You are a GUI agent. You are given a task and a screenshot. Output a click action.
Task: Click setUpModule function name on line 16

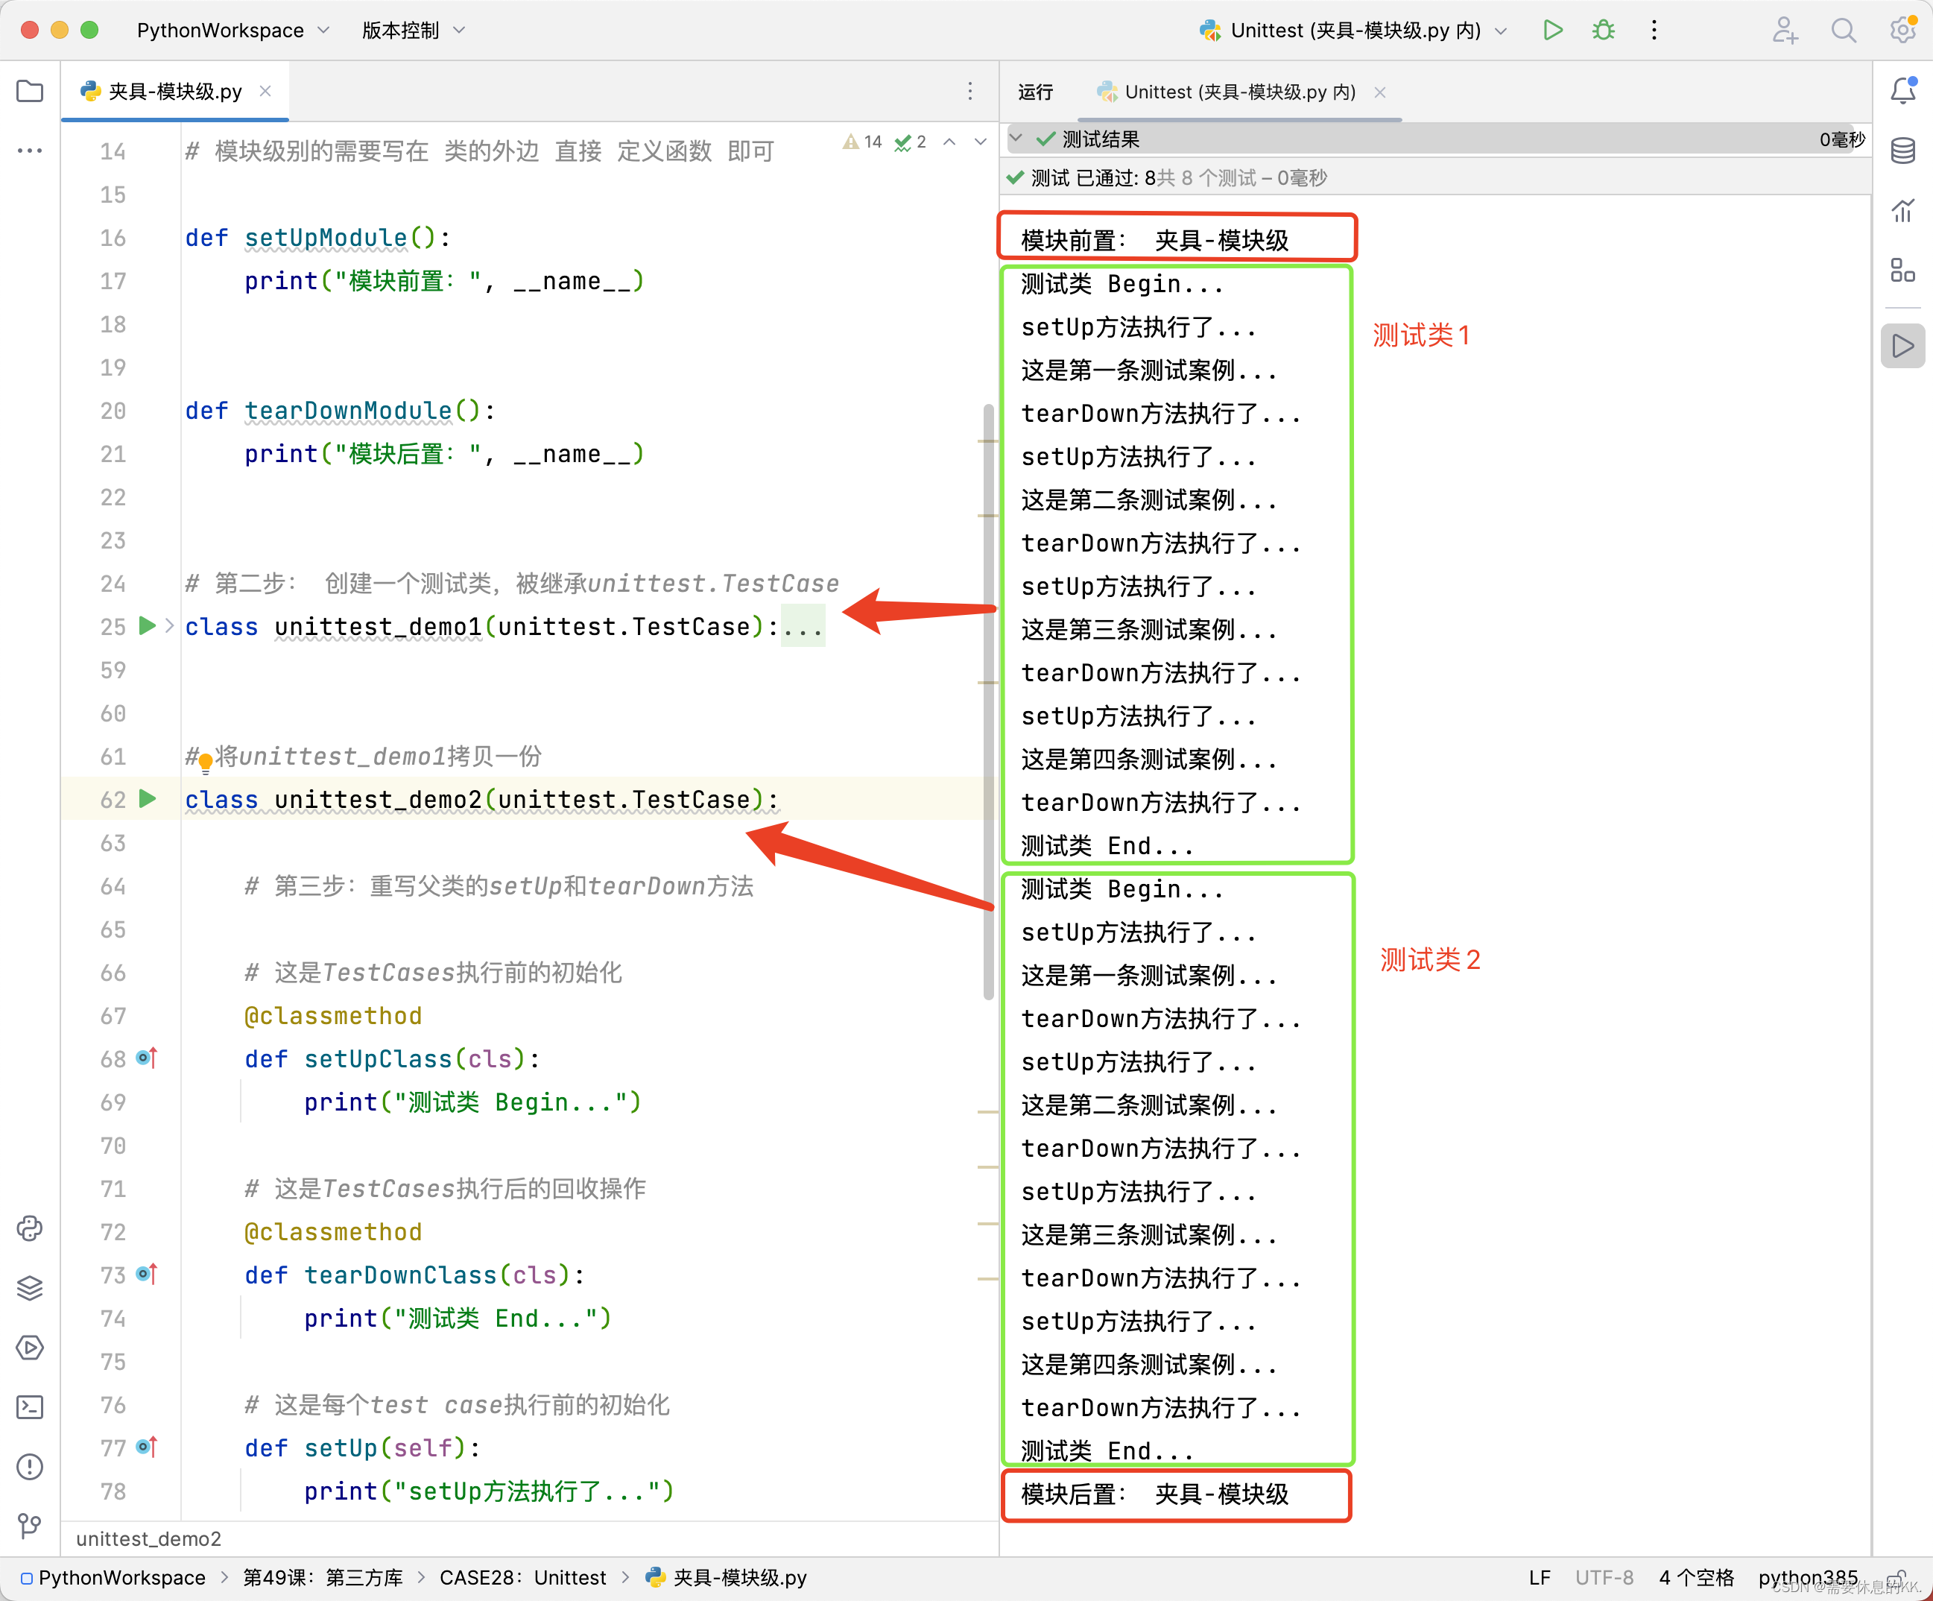click(326, 238)
